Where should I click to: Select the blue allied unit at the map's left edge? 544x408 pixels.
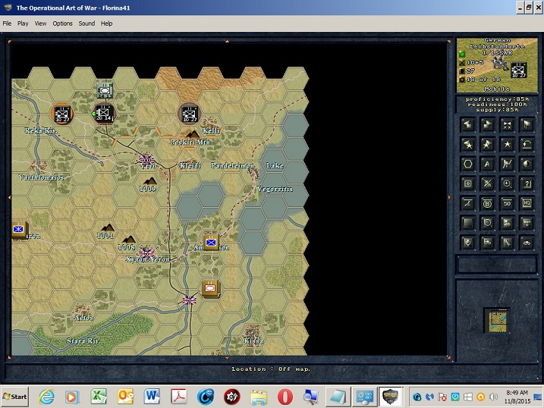click(x=20, y=230)
